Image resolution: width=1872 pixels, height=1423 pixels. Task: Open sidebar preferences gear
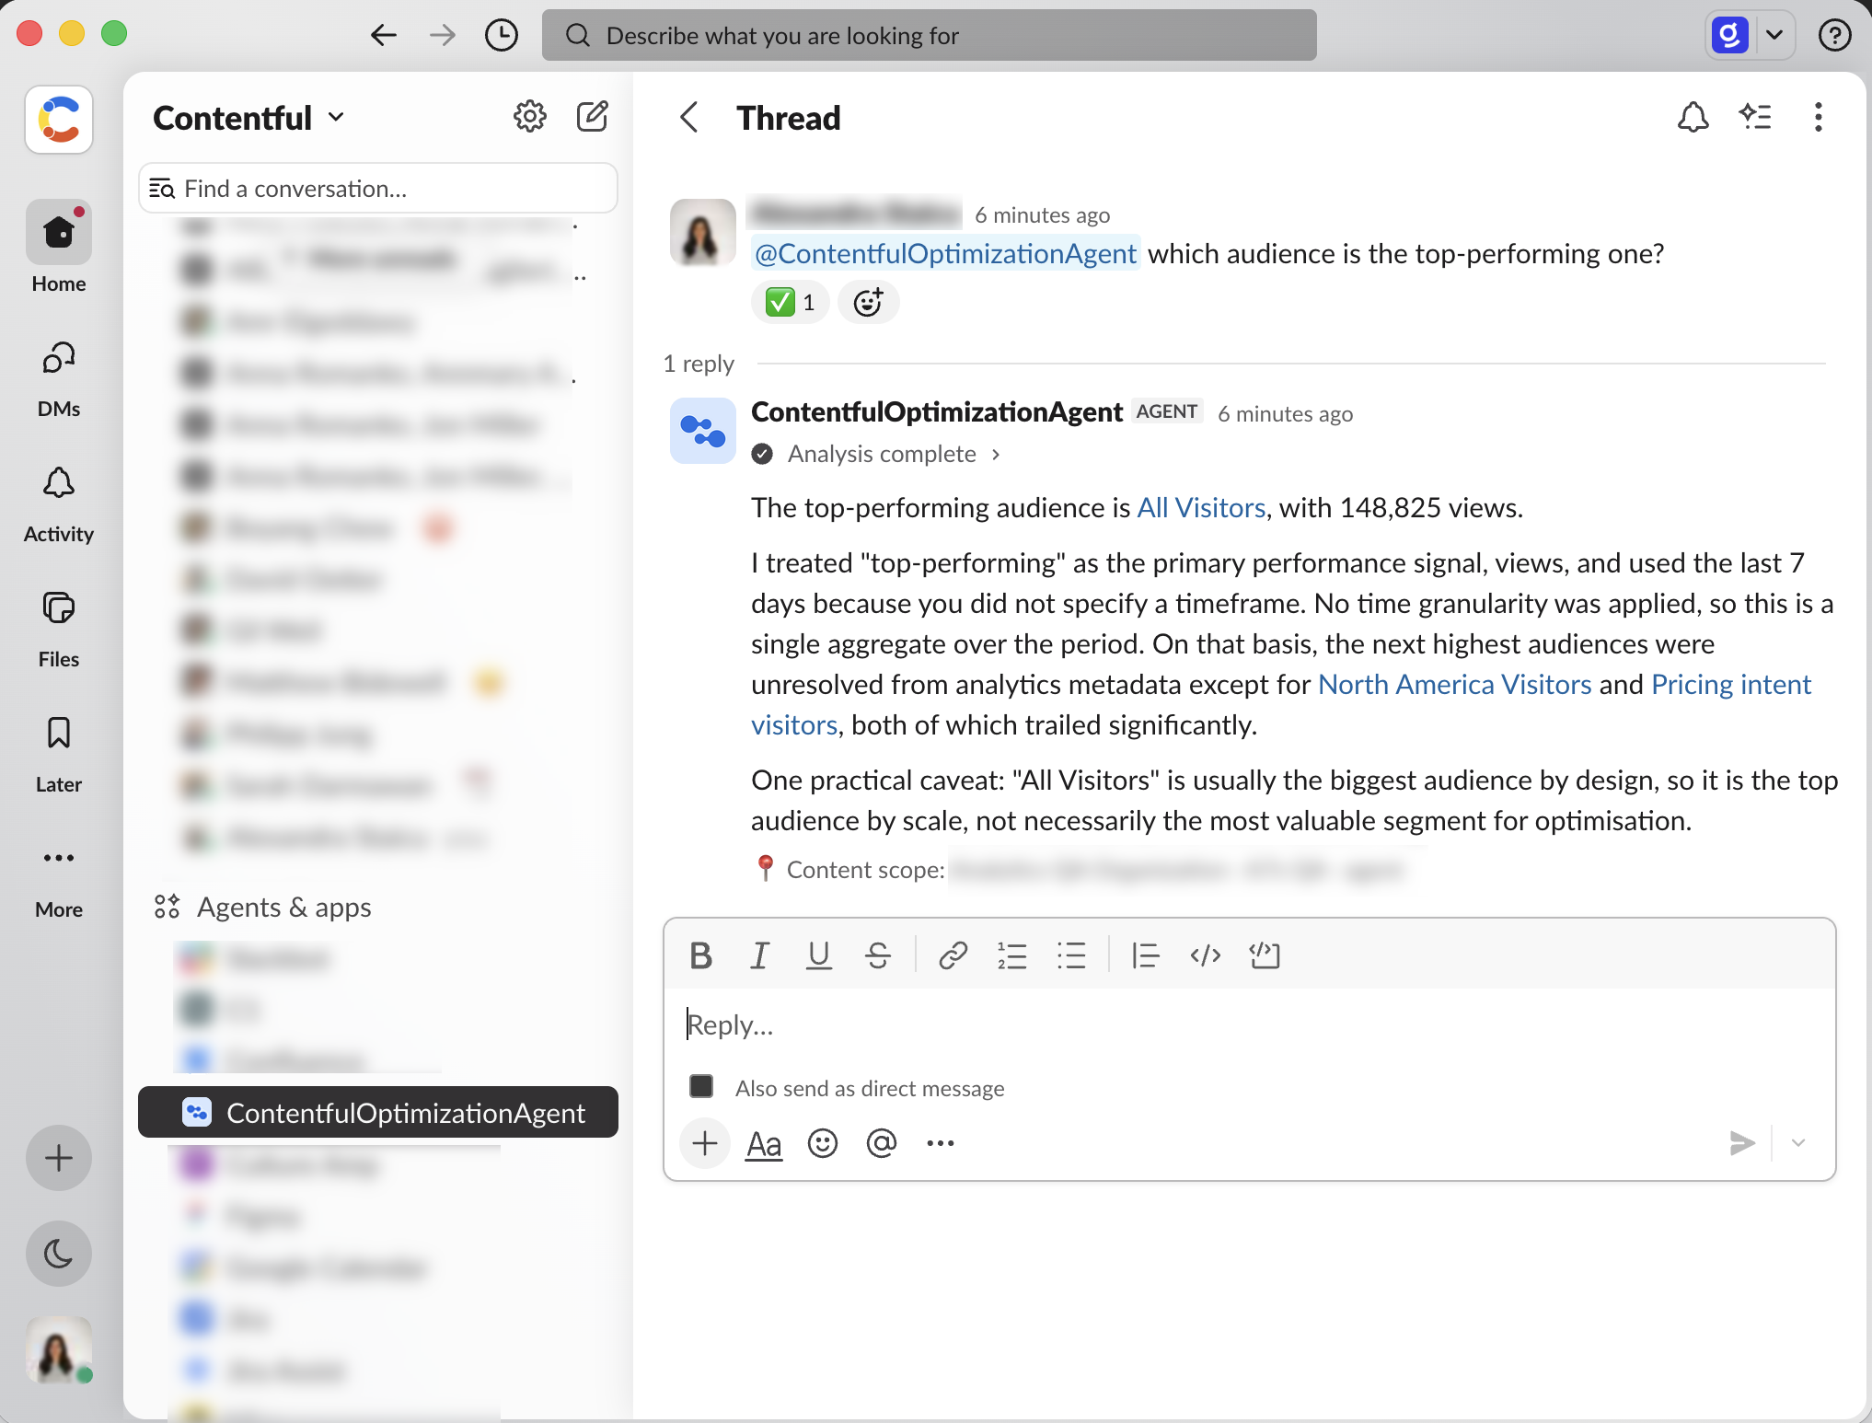coord(529,117)
